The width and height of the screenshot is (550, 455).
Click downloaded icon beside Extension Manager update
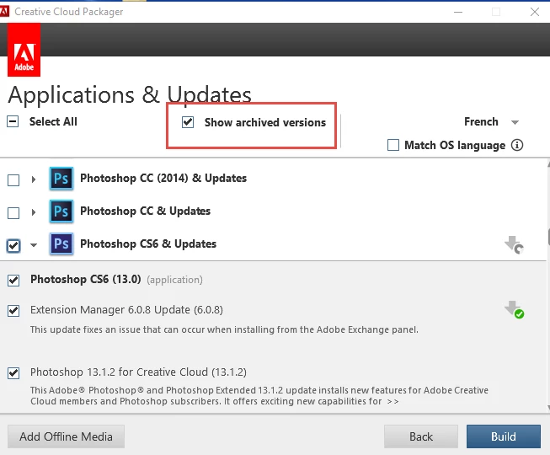[515, 310]
